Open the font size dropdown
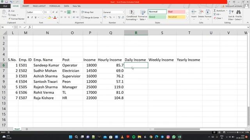The width and height of the screenshot is (250, 140). [x=50, y=12]
